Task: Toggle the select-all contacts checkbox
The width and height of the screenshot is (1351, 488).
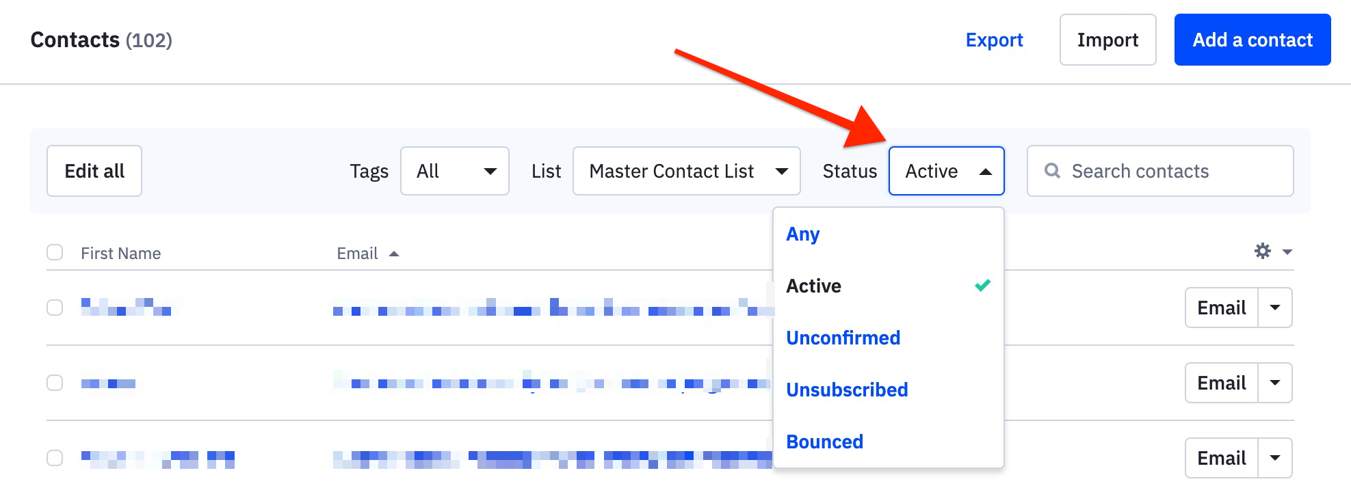Action: pos(55,253)
